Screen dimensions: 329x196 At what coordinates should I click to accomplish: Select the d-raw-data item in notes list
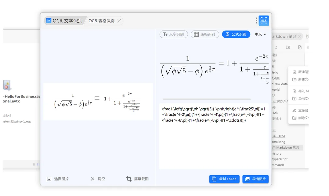point(280,84)
